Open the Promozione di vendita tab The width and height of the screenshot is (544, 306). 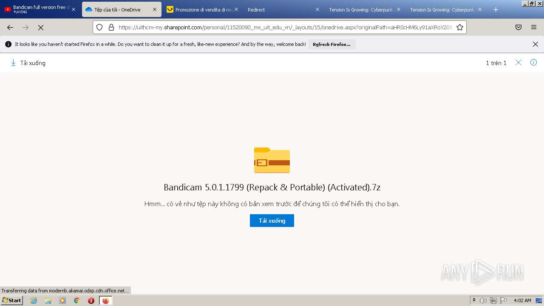(x=203, y=9)
